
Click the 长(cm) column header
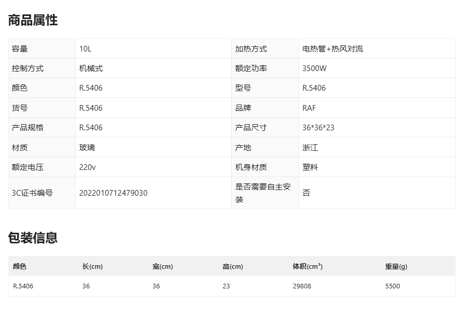93,267
